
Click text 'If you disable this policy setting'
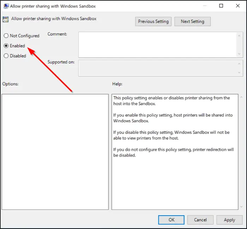[x=143, y=132]
